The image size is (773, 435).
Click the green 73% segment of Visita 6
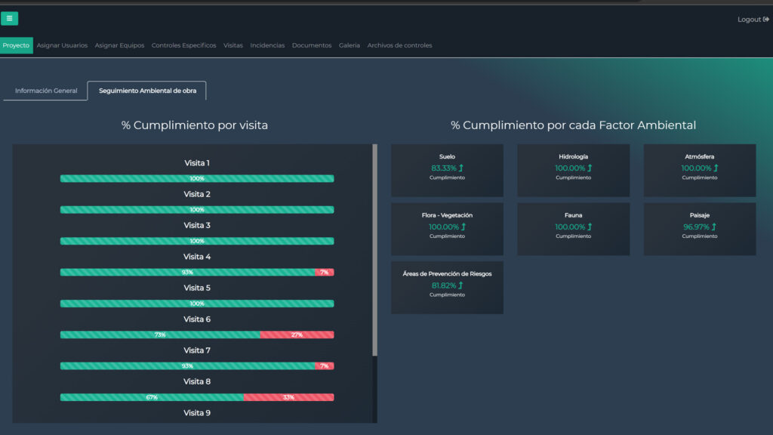point(160,335)
